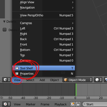This screenshot has height=107, width=107.
Task: Expand the Cameras submenu
Action: point(44,23)
